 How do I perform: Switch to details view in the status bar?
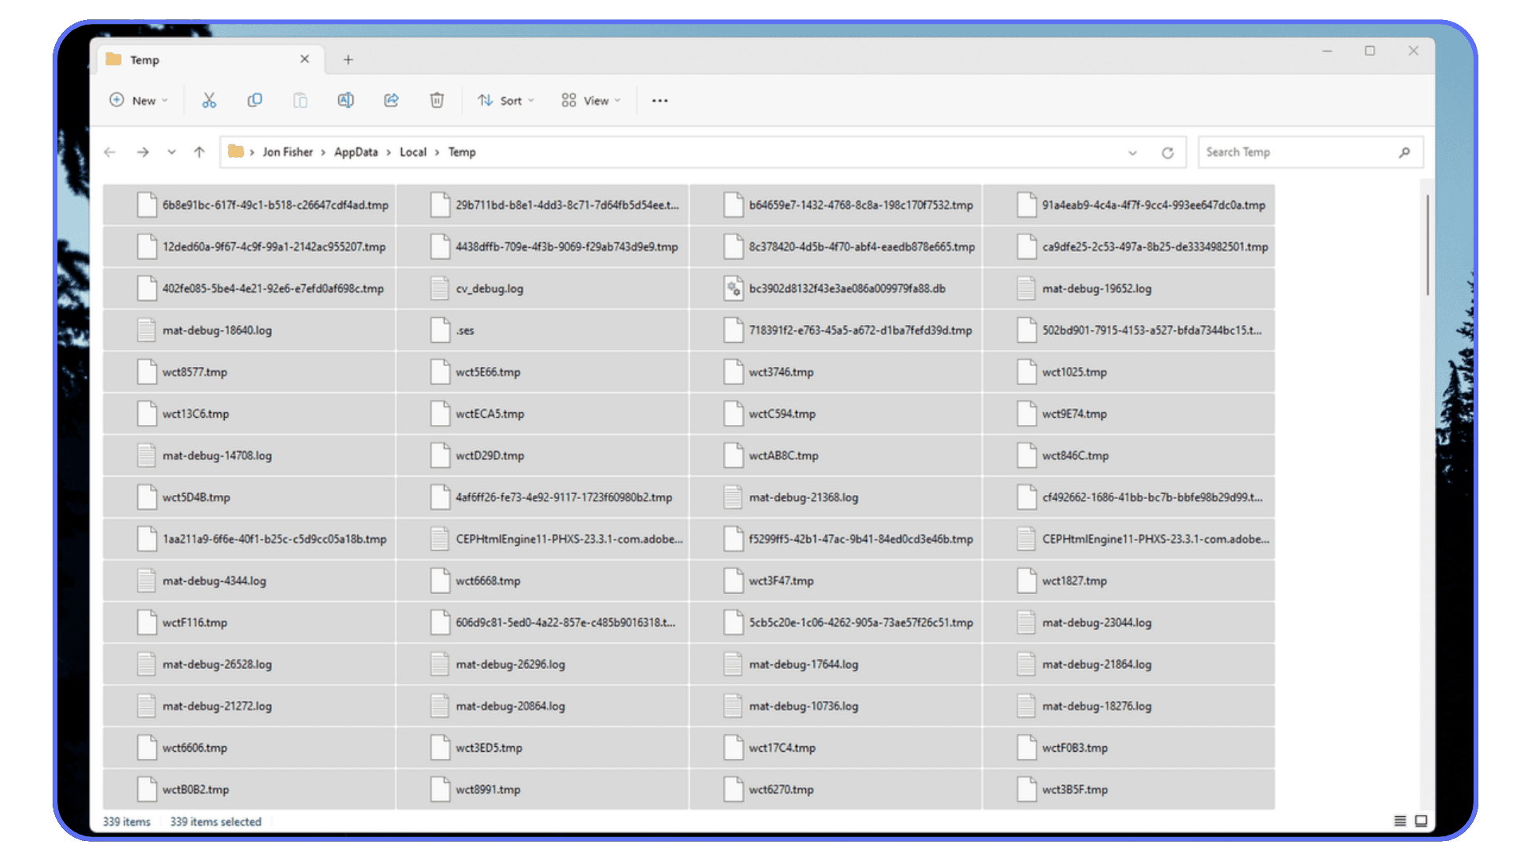coord(1399,820)
